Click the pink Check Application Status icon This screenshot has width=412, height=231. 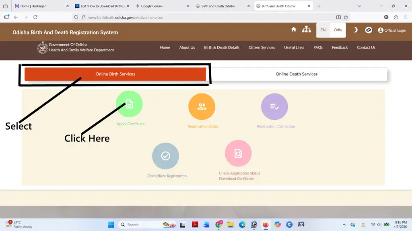(x=238, y=153)
